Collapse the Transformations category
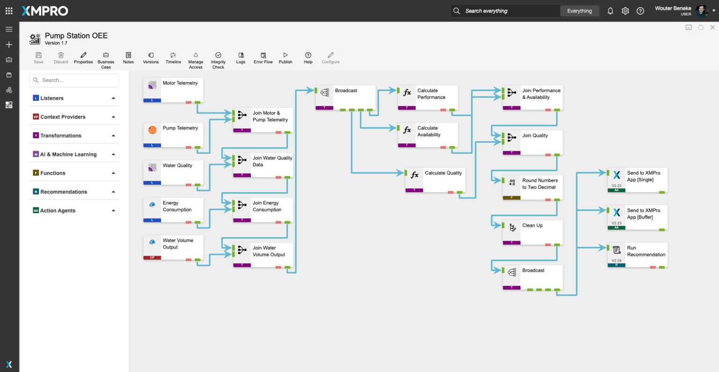The image size is (719, 372). coord(113,136)
